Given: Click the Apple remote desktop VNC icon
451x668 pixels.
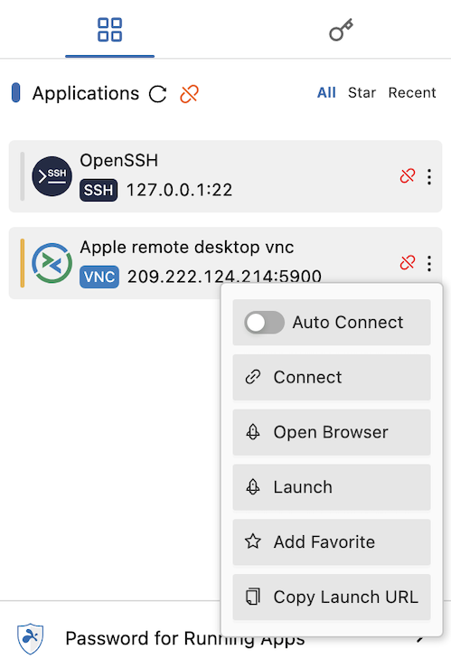Looking at the screenshot, I should pyautogui.click(x=52, y=263).
